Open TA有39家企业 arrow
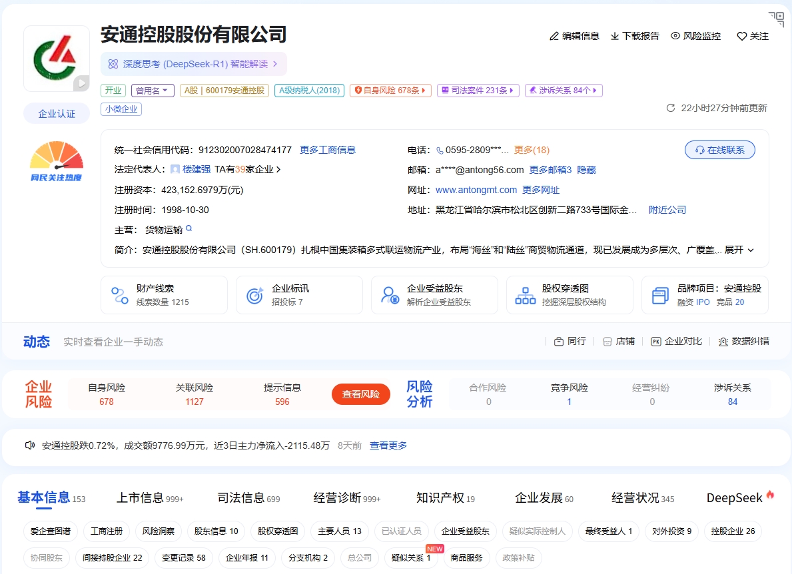Viewport: 792px width, 574px height. pyautogui.click(x=248, y=170)
